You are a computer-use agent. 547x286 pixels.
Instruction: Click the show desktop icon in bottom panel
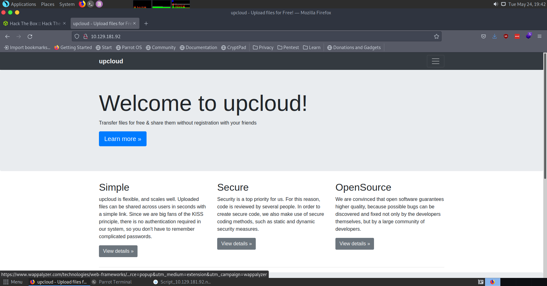pos(481,282)
